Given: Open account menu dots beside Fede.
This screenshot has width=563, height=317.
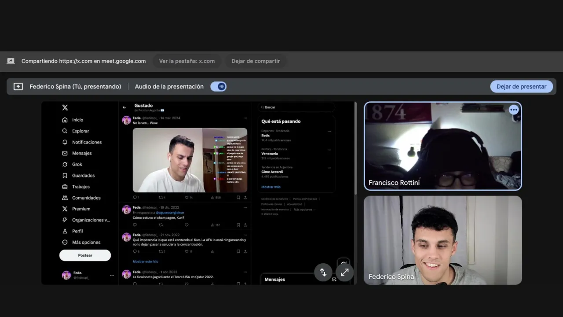Looking at the screenshot, I should [x=112, y=275].
